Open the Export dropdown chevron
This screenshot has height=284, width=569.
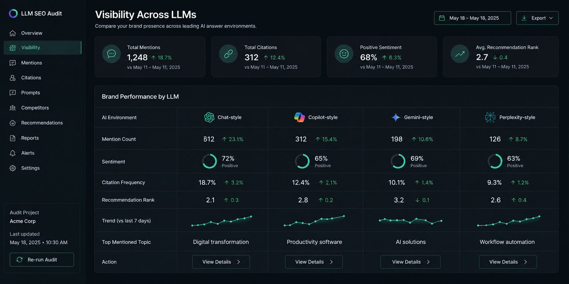coord(551,18)
